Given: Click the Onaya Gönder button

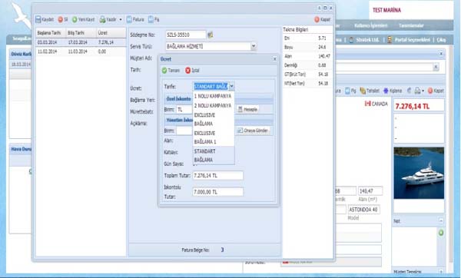Looking at the screenshot, I should coord(253,131).
